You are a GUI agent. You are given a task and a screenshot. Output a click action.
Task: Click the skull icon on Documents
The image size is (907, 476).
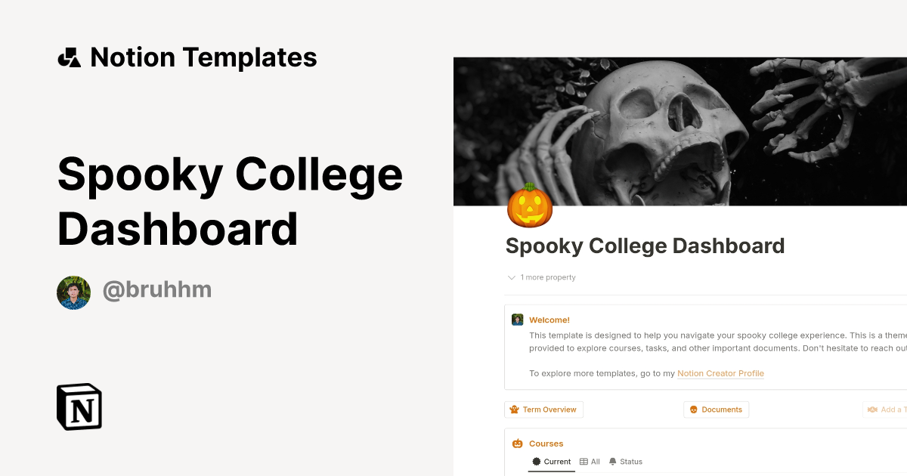[693, 410]
